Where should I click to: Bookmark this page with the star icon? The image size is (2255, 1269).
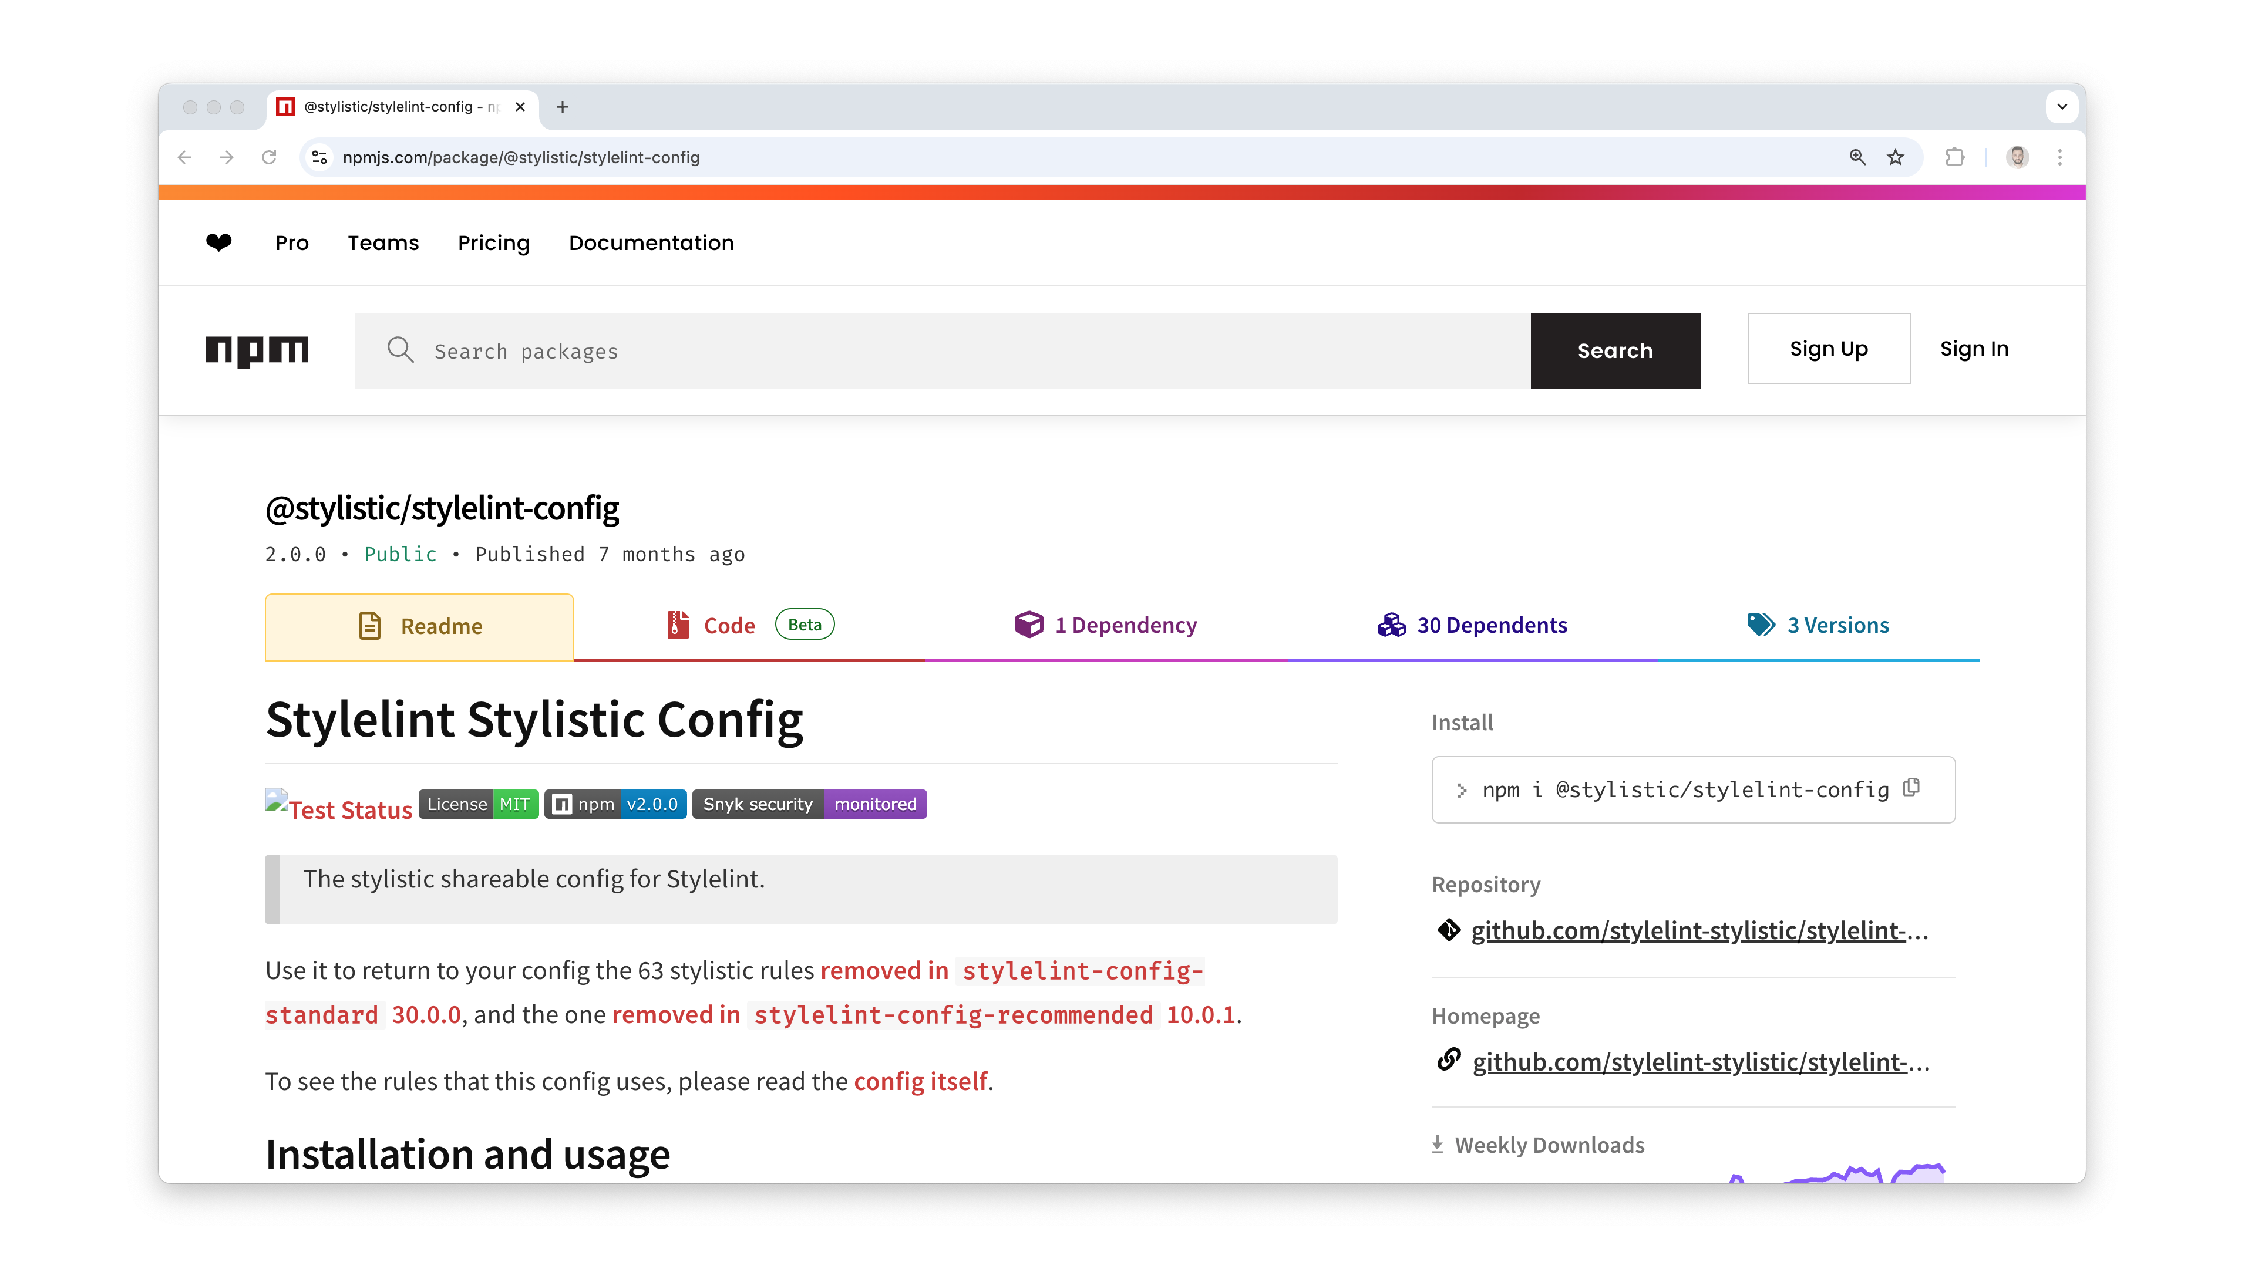[1895, 157]
